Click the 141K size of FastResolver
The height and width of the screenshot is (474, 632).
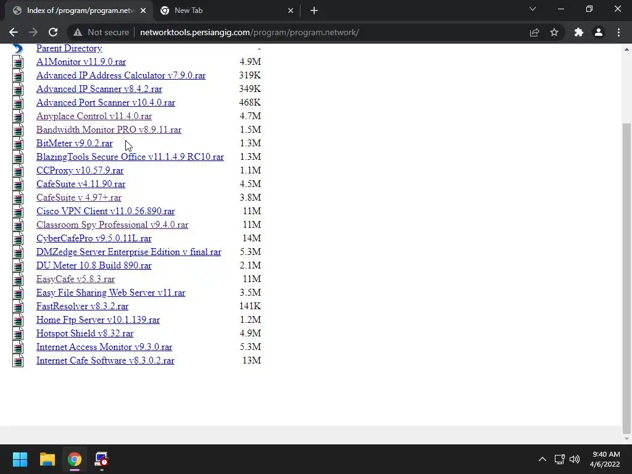point(250,306)
